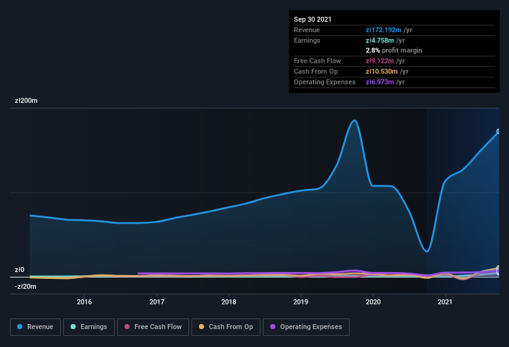Image resolution: width=509 pixels, height=347 pixels.
Task: Click the 2016 x-axis label
Action: [x=84, y=302]
